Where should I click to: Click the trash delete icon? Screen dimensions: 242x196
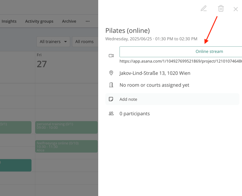tap(221, 8)
